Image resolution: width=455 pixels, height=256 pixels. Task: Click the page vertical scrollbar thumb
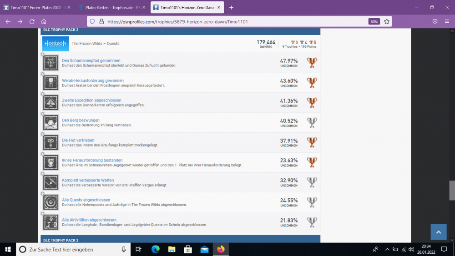(452, 190)
